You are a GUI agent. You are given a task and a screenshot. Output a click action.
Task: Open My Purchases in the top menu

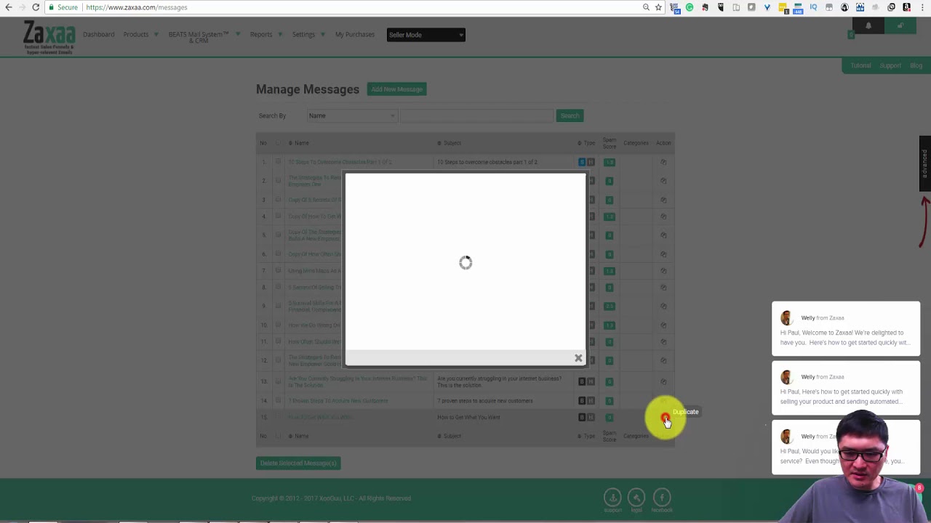tap(355, 34)
